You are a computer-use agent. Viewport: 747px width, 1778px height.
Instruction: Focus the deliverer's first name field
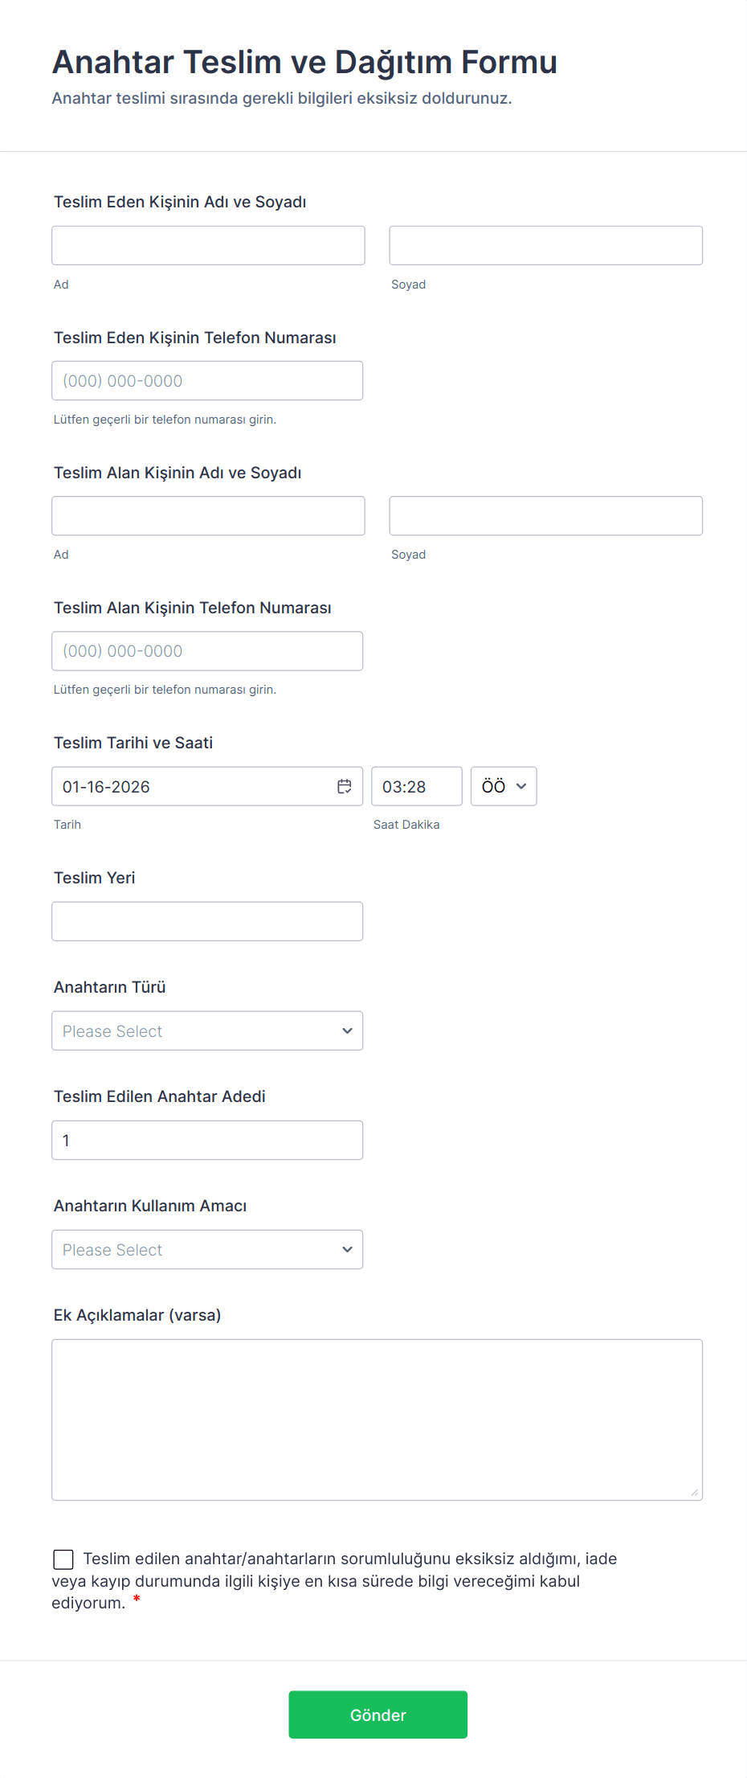pos(208,245)
